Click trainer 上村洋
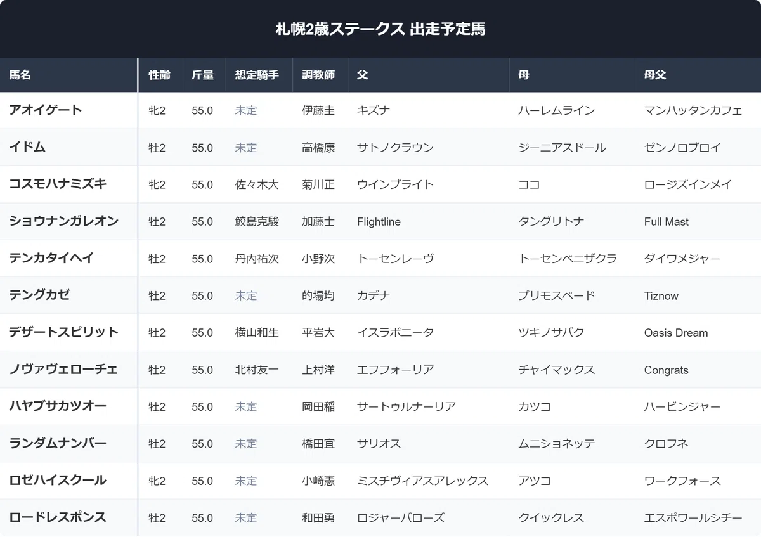 point(318,370)
